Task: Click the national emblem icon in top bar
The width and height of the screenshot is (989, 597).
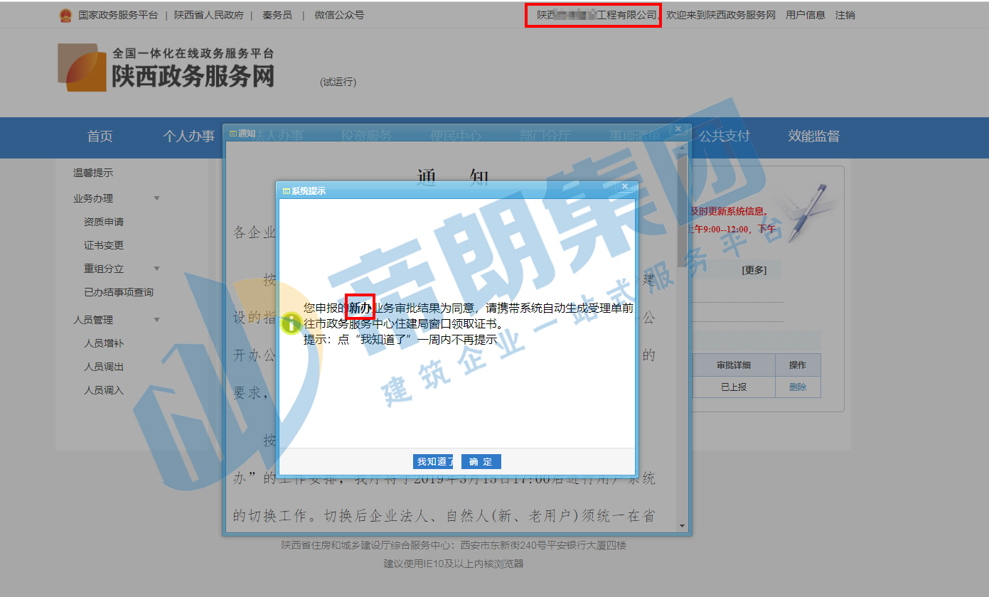Action: (x=65, y=15)
